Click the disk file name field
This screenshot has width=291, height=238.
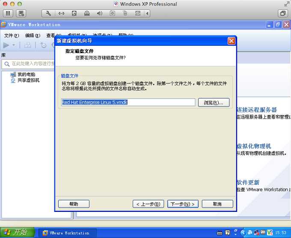pyautogui.click(x=128, y=102)
